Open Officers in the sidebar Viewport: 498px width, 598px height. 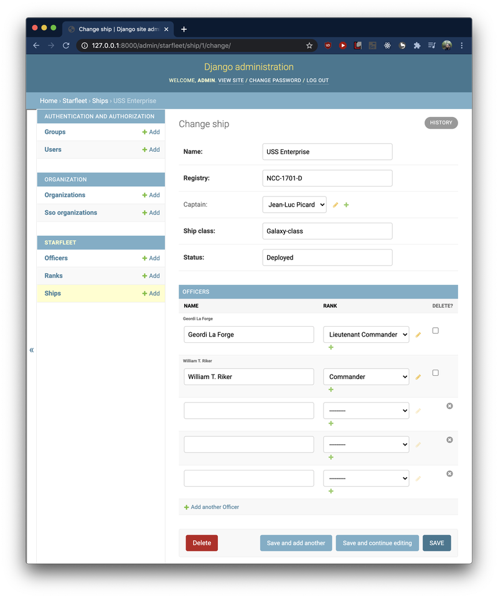pos(56,258)
